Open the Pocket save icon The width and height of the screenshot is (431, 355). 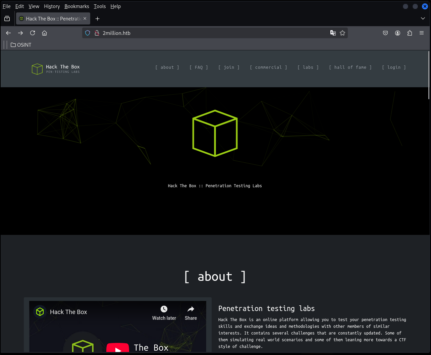[385, 33]
